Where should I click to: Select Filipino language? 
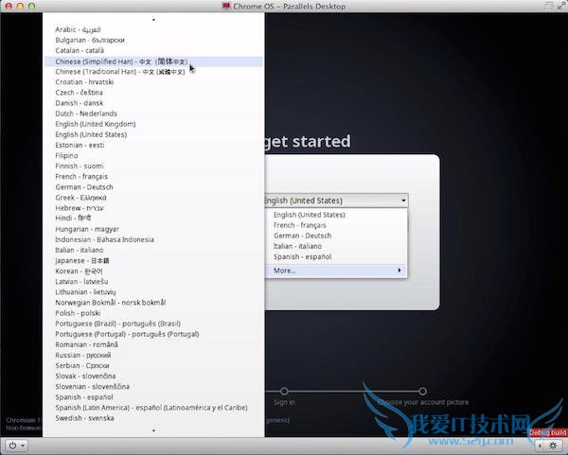click(x=152, y=156)
